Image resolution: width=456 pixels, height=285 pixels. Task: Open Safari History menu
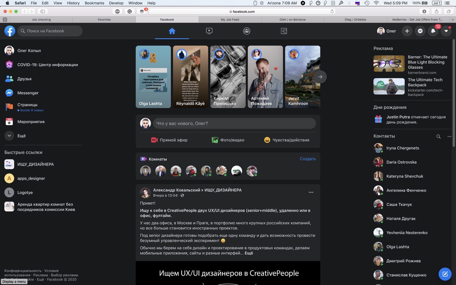(x=73, y=3)
